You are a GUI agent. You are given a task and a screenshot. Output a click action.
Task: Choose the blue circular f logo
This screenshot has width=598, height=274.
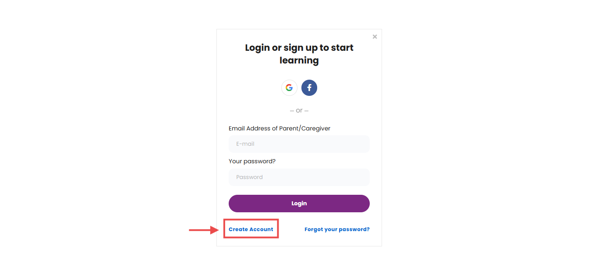coord(309,88)
